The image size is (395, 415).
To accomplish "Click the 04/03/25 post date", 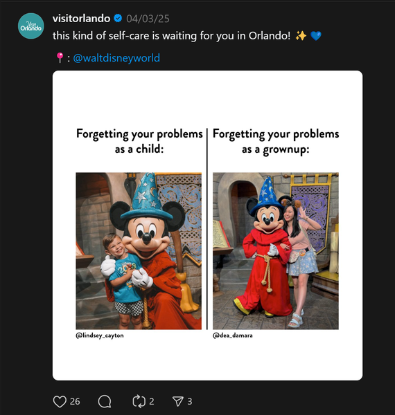I will click(148, 19).
